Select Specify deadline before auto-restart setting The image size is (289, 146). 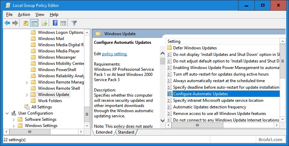tap(226, 87)
